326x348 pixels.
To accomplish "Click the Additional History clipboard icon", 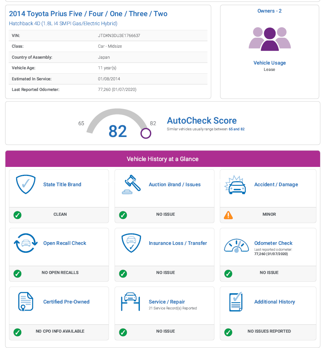I will click(236, 302).
